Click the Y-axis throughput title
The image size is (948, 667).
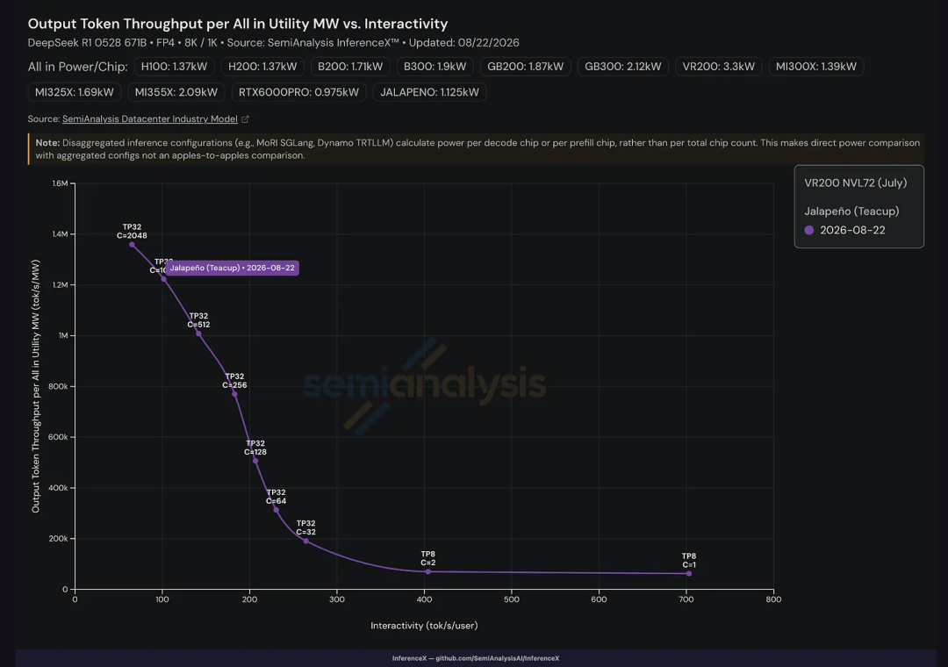[36, 386]
